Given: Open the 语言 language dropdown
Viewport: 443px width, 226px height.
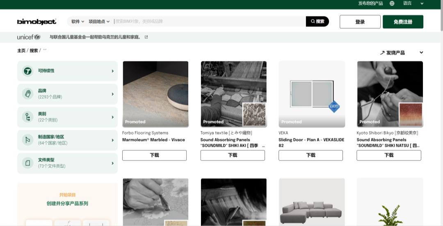Looking at the screenshot, I should click(413, 3).
